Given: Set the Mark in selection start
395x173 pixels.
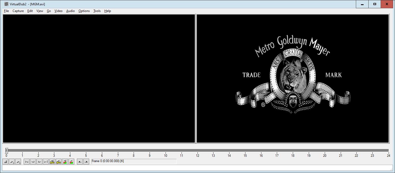Looking at the screenshot, I should (80, 162).
